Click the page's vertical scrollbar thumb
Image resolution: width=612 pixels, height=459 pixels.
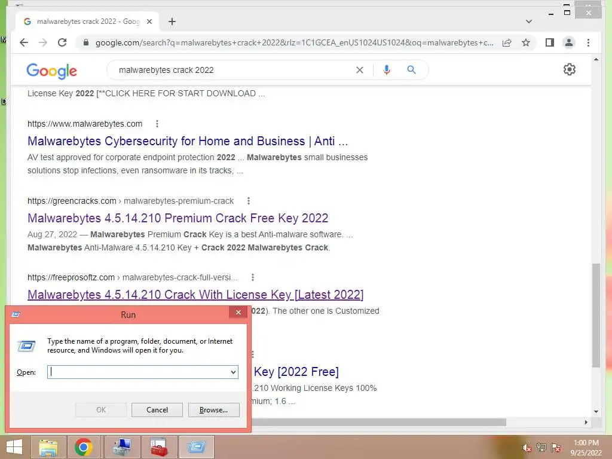click(596, 316)
